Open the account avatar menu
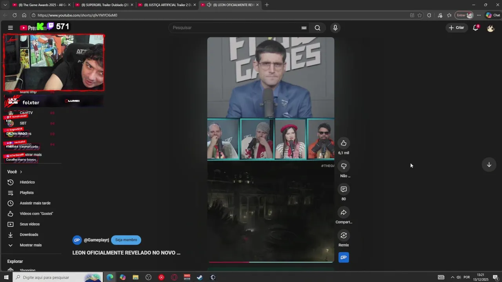This screenshot has width=502, height=282. [490, 28]
